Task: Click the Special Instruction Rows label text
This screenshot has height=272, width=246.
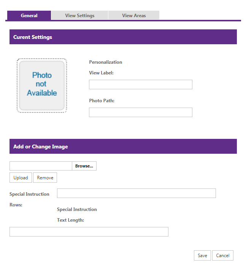Action: 29,194
